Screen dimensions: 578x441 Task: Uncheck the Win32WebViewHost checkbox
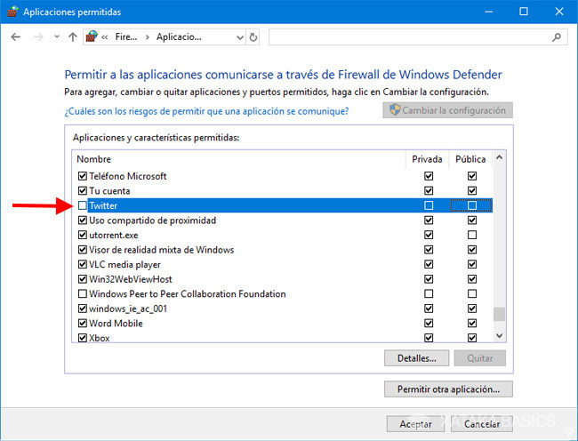83,279
